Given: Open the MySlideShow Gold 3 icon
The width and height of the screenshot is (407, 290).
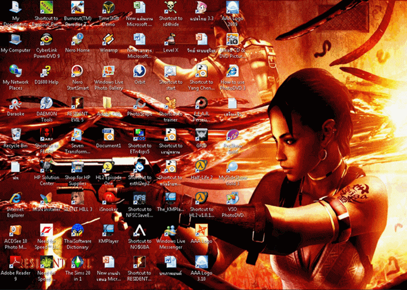Looking at the screenshot, I should [x=233, y=167].
